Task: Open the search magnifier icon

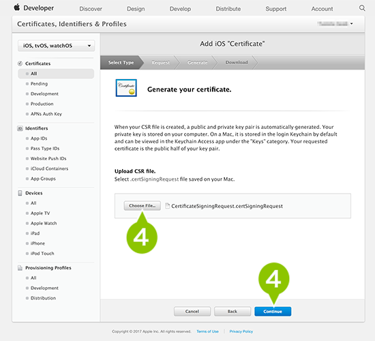Action: (x=362, y=8)
